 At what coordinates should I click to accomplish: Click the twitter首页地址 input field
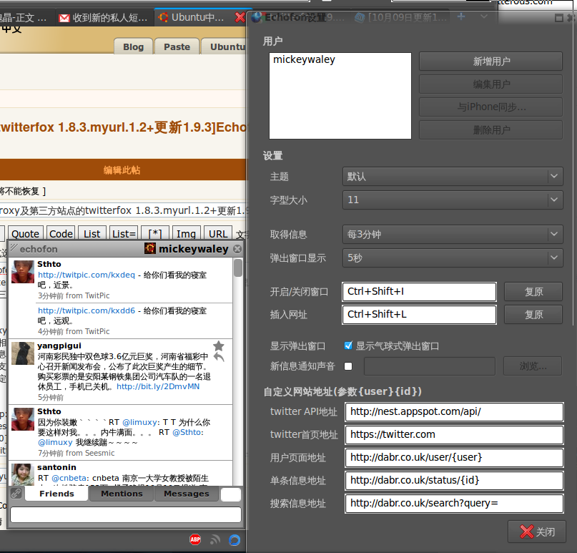pos(454,434)
